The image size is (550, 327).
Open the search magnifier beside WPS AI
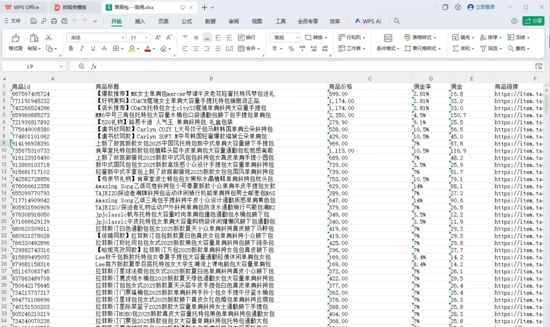(397, 21)
